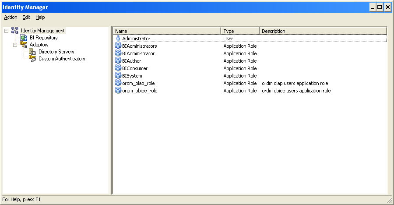Click the Administrator user icon
The image size is (394, 205).
118,39
